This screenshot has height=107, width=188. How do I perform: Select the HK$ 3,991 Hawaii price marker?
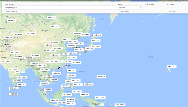coord(172,66)
